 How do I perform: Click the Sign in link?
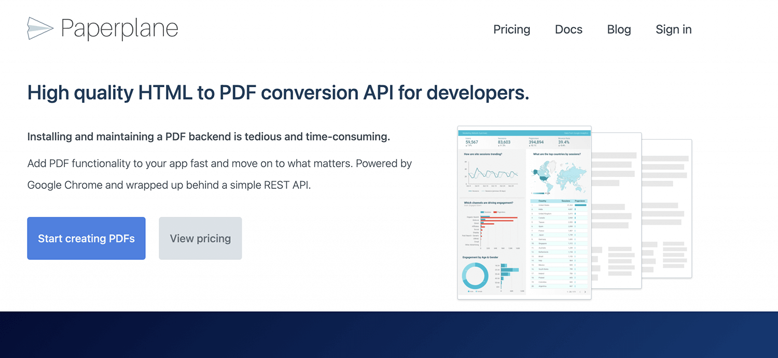coord(673,30)
